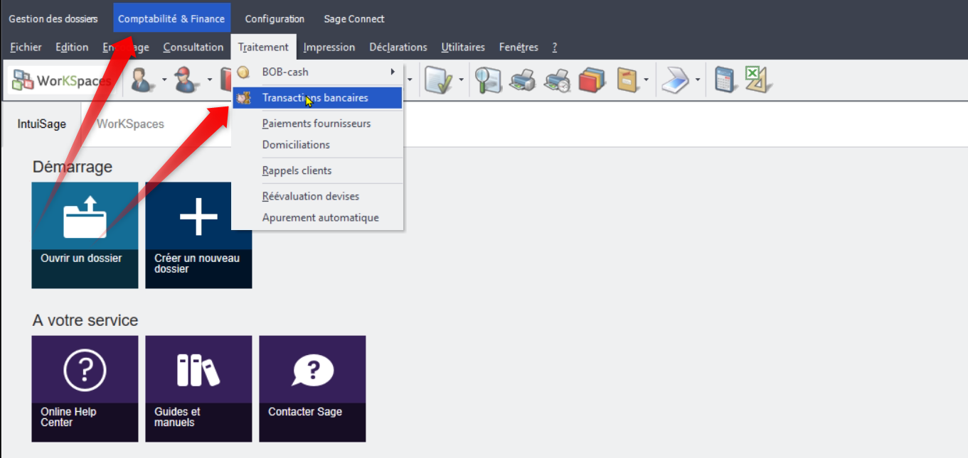Click the coin icon beside BOB-cash
The image size is (968, 458).
click(243, 72)
